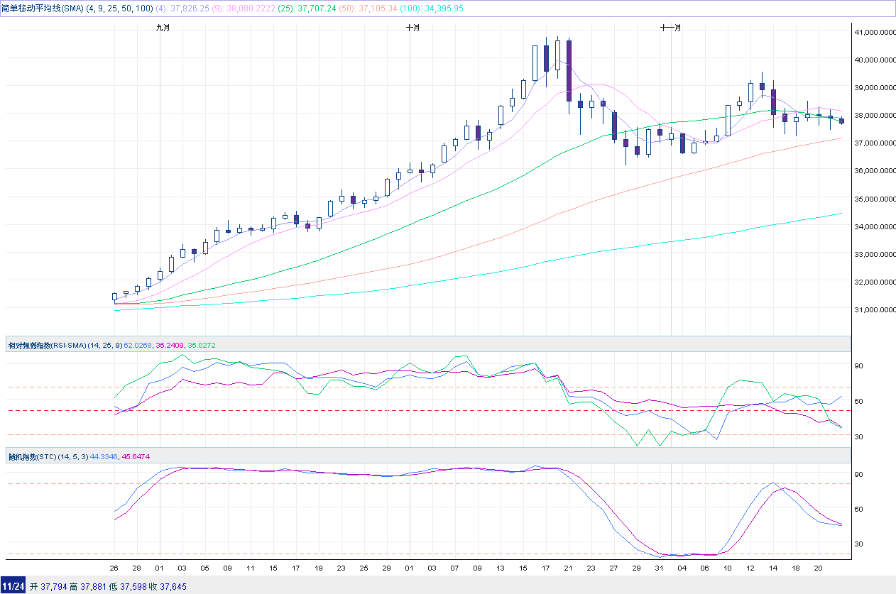896x594 pixels.
Task: Click the 相对强弱指数(RSI-SMA) panel header
Action: [x=47, y=346]
